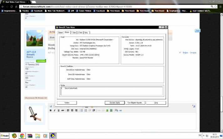Click the Notlar text box in DirectX
Viewport: 223px width, 139px height.
[x=111, y=91]
